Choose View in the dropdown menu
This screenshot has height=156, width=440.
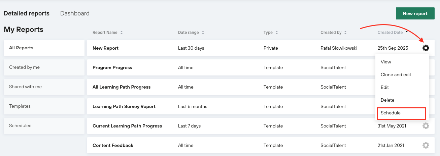386,62
